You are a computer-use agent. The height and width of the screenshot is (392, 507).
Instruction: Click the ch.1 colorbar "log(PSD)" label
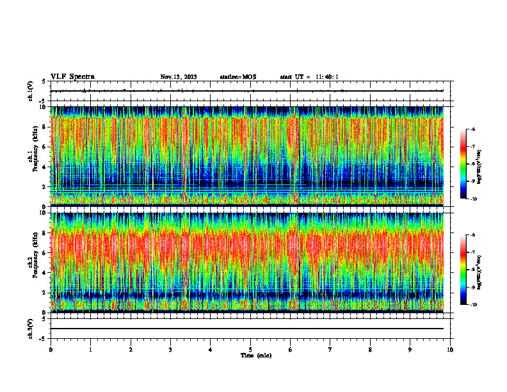tap(480, 167)
